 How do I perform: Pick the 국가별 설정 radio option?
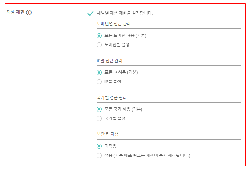[x=99, y=118]
